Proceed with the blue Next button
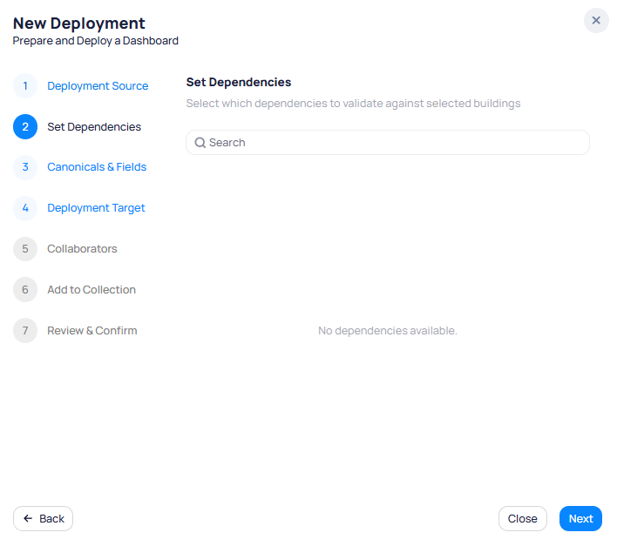Viewport: 617px width, 546px height. tap(580, 519)
